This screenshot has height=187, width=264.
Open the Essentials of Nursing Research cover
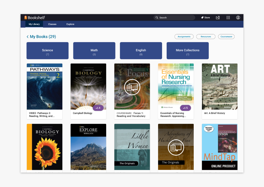point(176,87)
